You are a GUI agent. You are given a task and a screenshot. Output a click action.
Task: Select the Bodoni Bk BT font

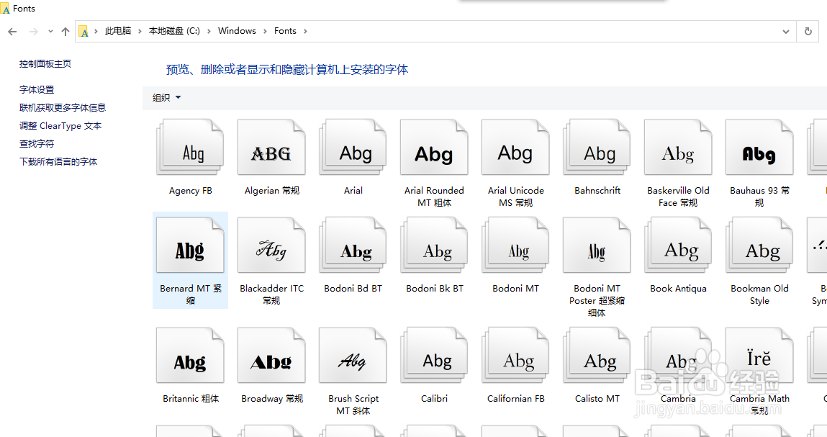click(434, 246)
